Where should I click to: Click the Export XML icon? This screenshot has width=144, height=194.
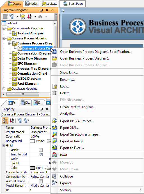coord(54,127)
